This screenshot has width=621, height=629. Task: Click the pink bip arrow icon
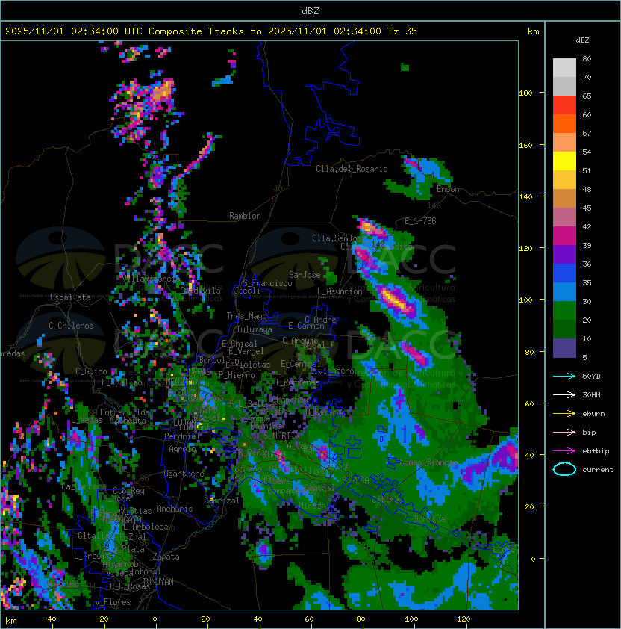pos(564,433)
